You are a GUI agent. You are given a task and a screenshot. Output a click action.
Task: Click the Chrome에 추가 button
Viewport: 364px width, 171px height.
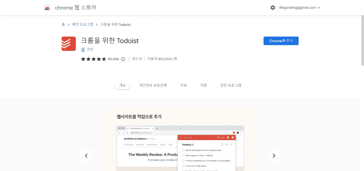[281, 41]
